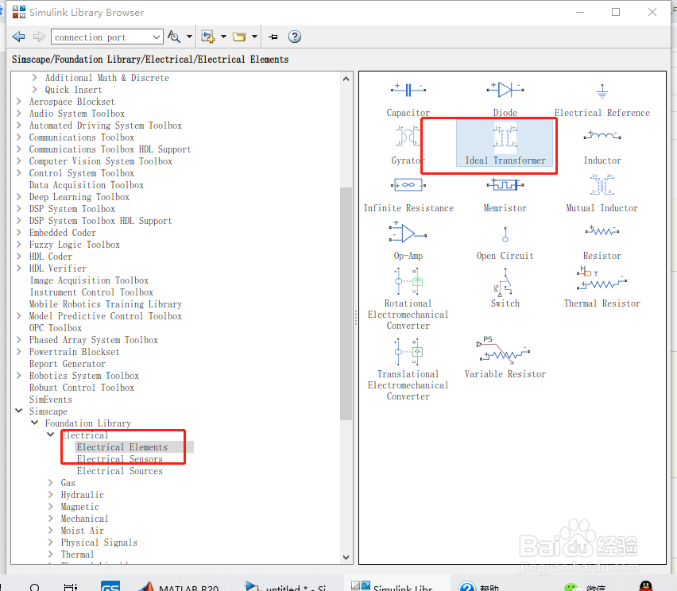Viewport: 677px width, 591px height.
Task: Select the Infinite Resistance block
Action: click(408, 195)
